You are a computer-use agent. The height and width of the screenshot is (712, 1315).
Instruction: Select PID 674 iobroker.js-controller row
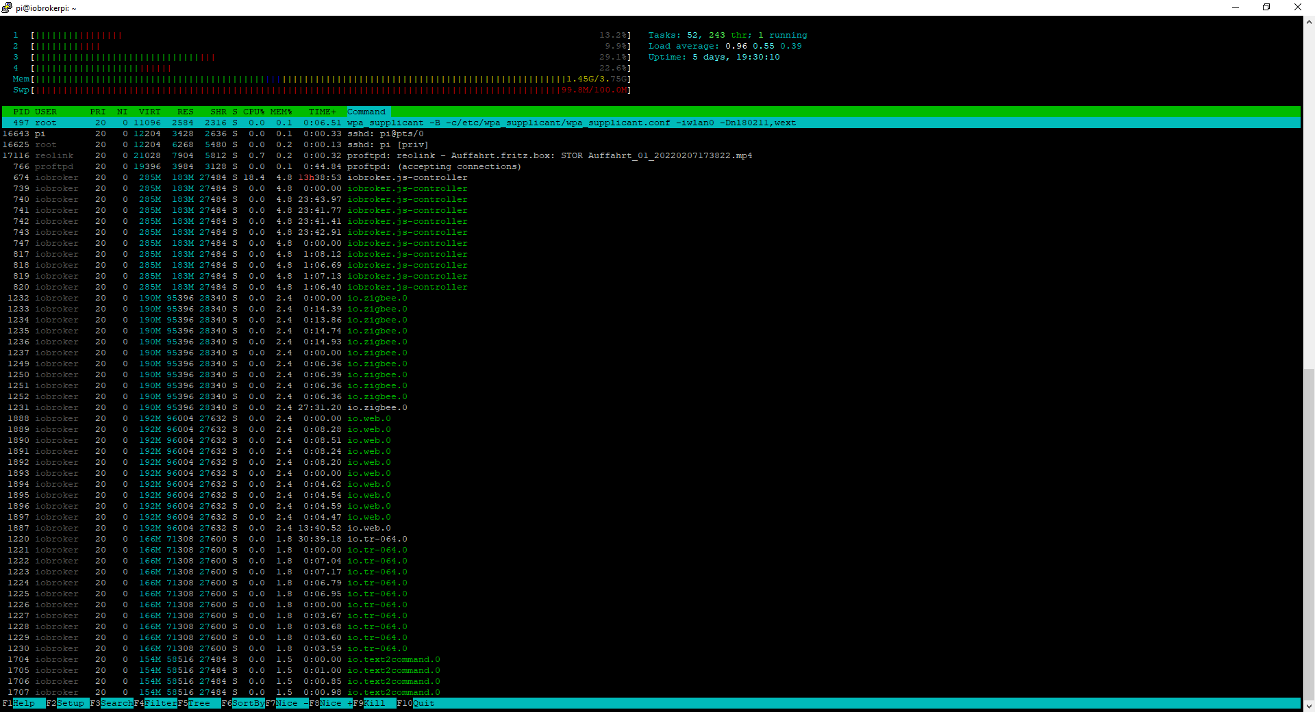(651, 177)
